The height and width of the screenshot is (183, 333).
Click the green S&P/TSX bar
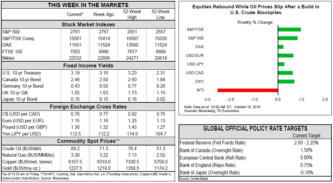(x=289, y=30)
